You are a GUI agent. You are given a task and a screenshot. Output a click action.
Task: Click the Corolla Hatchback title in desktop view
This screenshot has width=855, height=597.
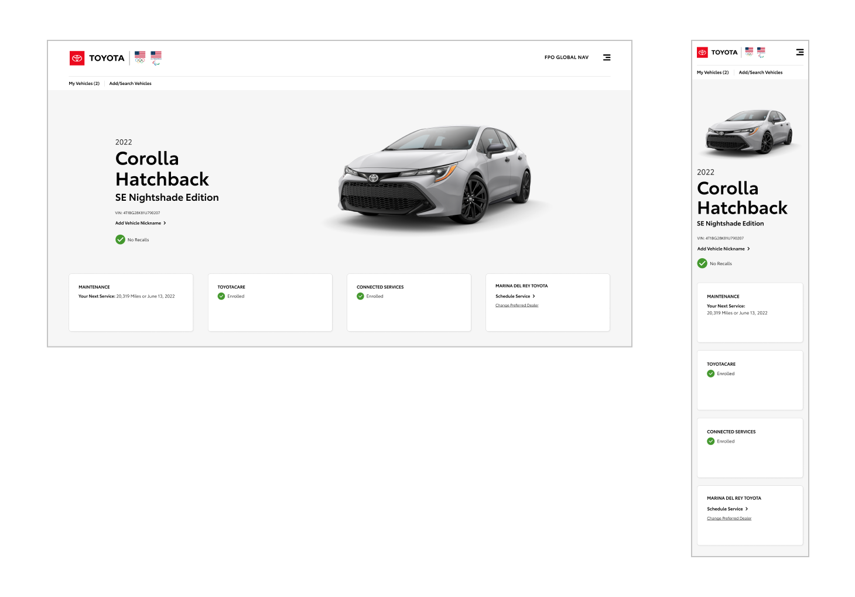pyautogui.click(x=162, y=169)
